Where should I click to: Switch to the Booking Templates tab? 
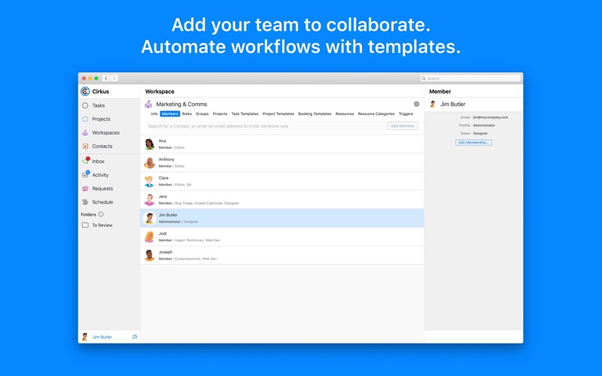[x=315, y=114]
